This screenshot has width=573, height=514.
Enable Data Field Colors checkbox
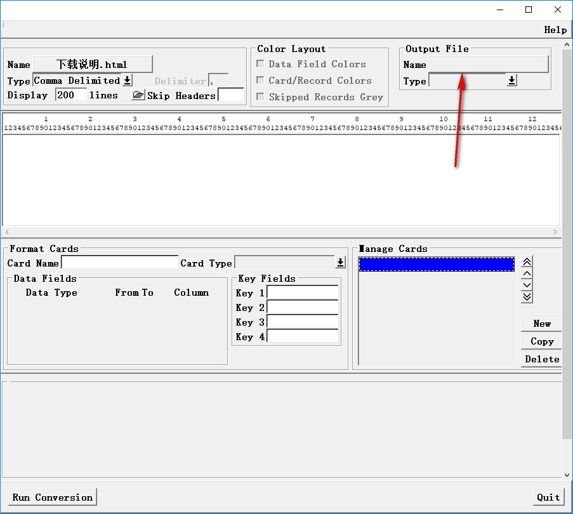click(260, 64)
